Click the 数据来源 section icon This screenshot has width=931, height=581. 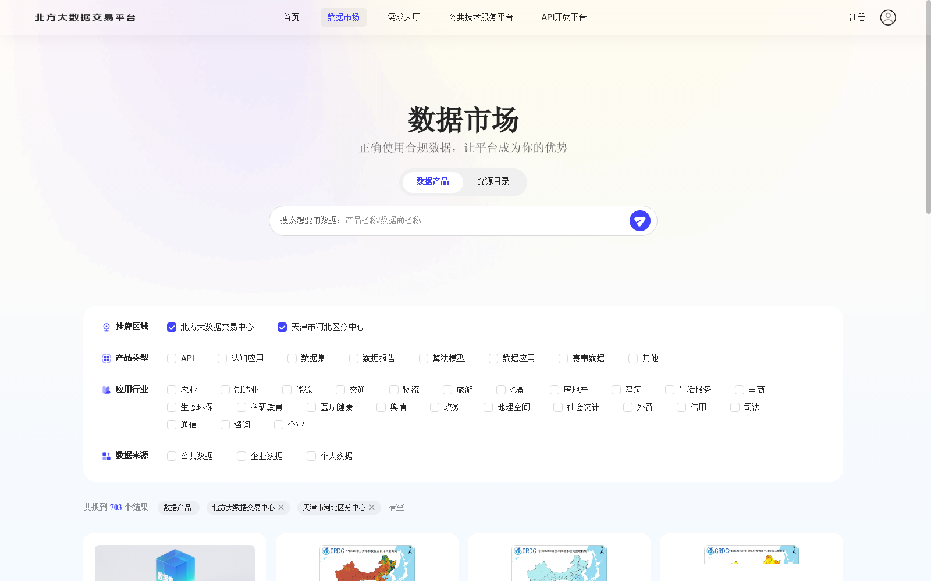click(105, 456)
